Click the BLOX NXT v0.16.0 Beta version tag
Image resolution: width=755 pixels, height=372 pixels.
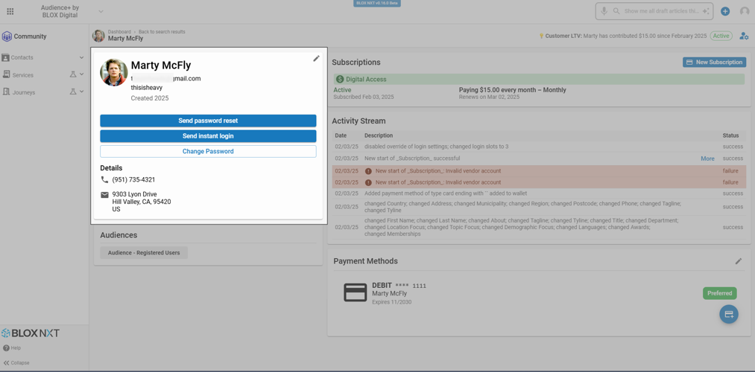tap(377, 3)
